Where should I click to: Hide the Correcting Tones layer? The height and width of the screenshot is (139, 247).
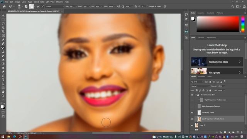192,112
